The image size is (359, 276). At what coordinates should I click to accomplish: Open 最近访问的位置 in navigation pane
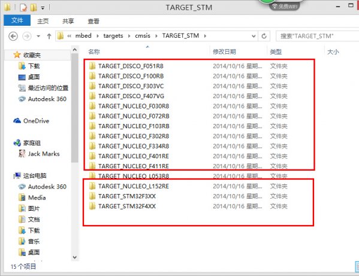point(48,88)
